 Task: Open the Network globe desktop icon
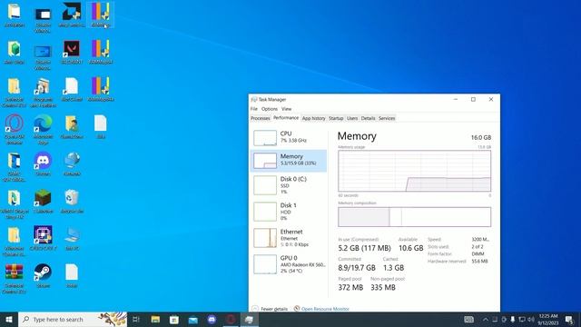click(x=72, y=163)
